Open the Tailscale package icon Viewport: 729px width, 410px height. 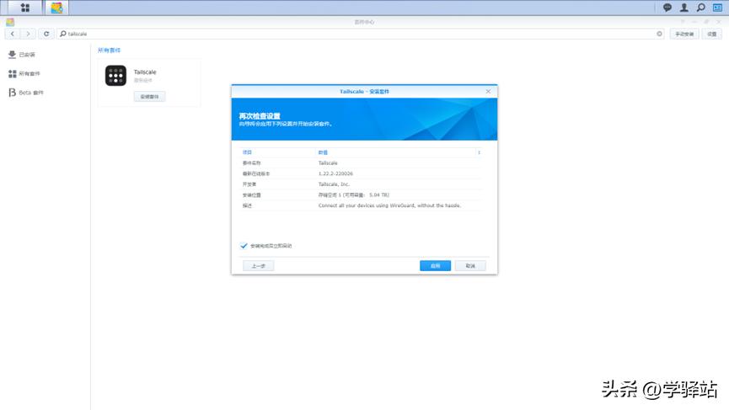point(115,75)
